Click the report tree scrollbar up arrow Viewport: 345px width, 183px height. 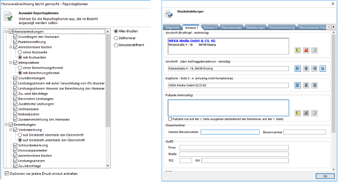click(x=107, y=31)
